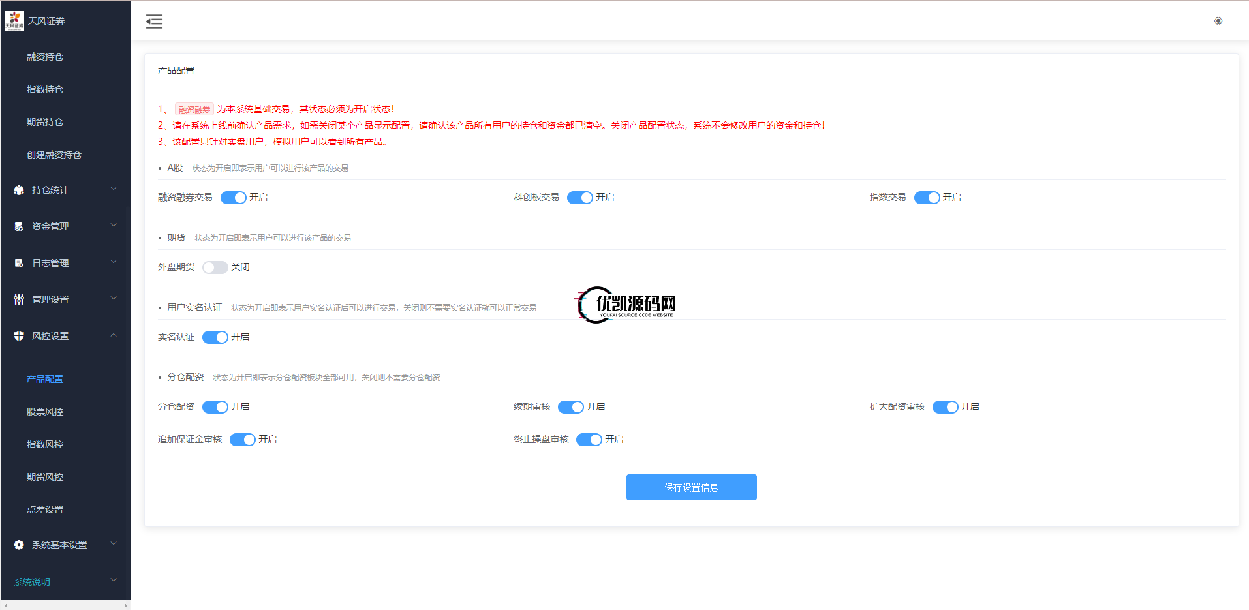Click the 持仓统计 pie chart icon
1249x610 pixels.
pos(19,190)
